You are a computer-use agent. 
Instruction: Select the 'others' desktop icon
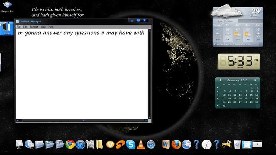click(7, 28)
